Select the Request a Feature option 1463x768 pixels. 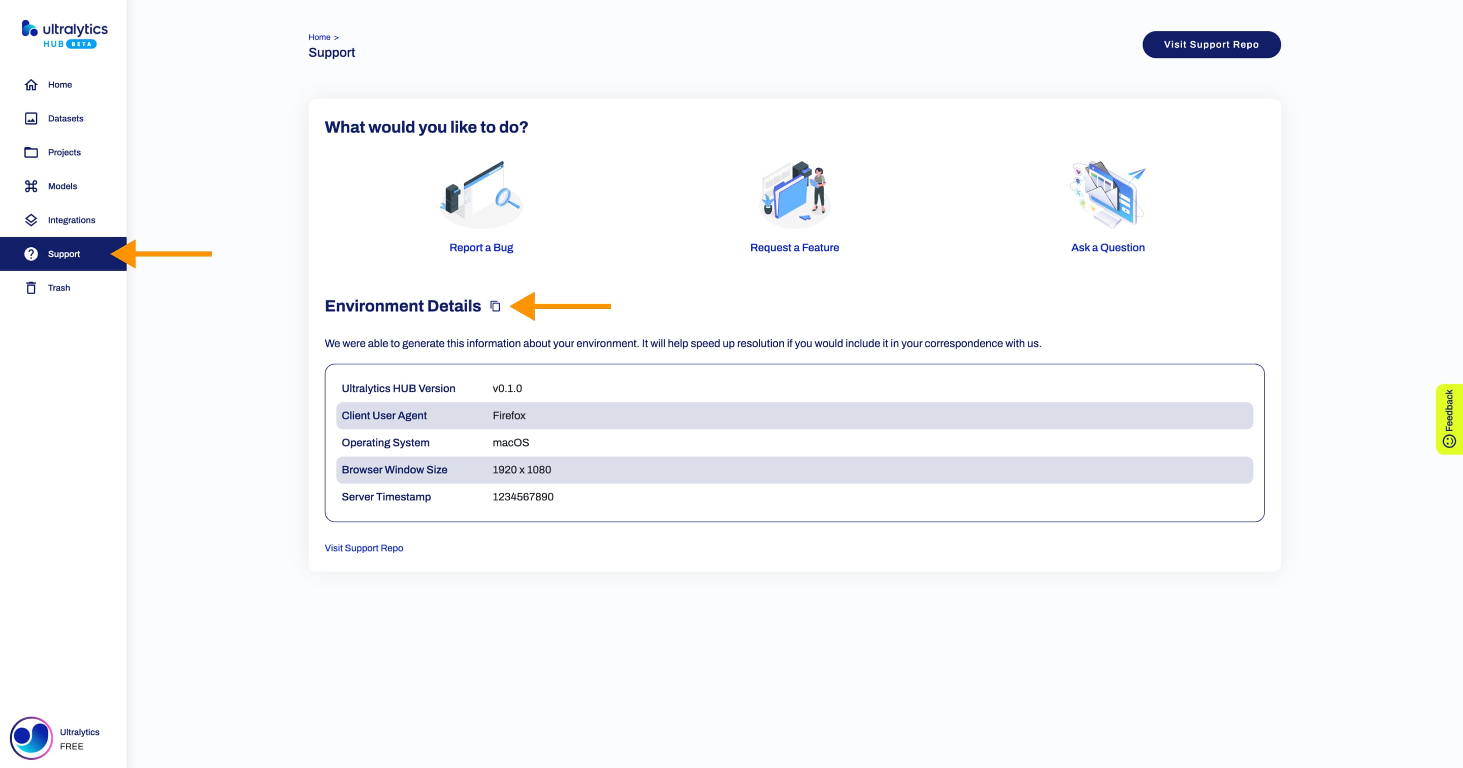pyautogui.click(x=794, y=247)
